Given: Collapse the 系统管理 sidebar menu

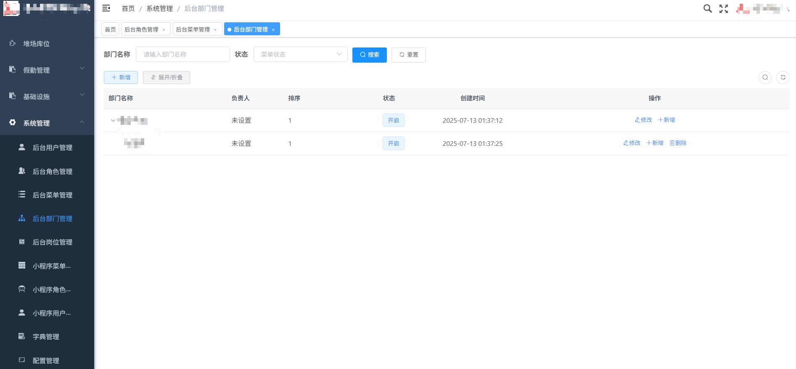Looking at the screenshot, I should pyautogui.click(x=82, y=121).
